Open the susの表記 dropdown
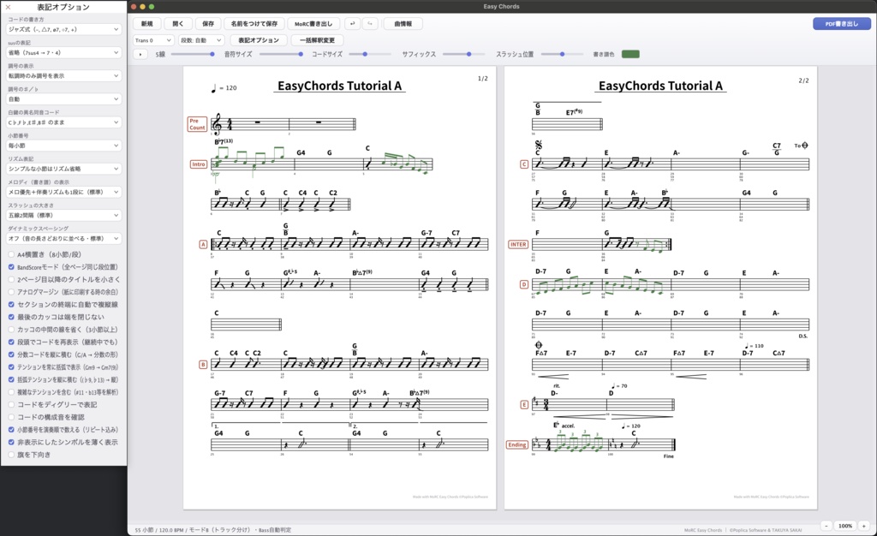Image resolution: width=877 pixels, height=536 pixels. [x=63, y=52]
